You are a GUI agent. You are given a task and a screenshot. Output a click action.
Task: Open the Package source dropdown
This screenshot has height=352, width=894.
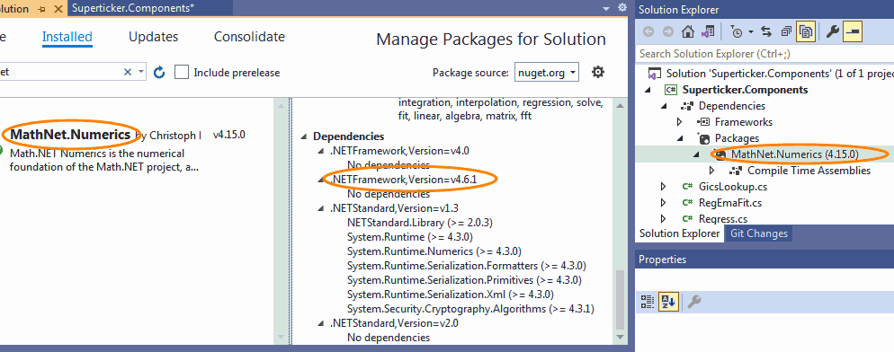coord(547,73)
